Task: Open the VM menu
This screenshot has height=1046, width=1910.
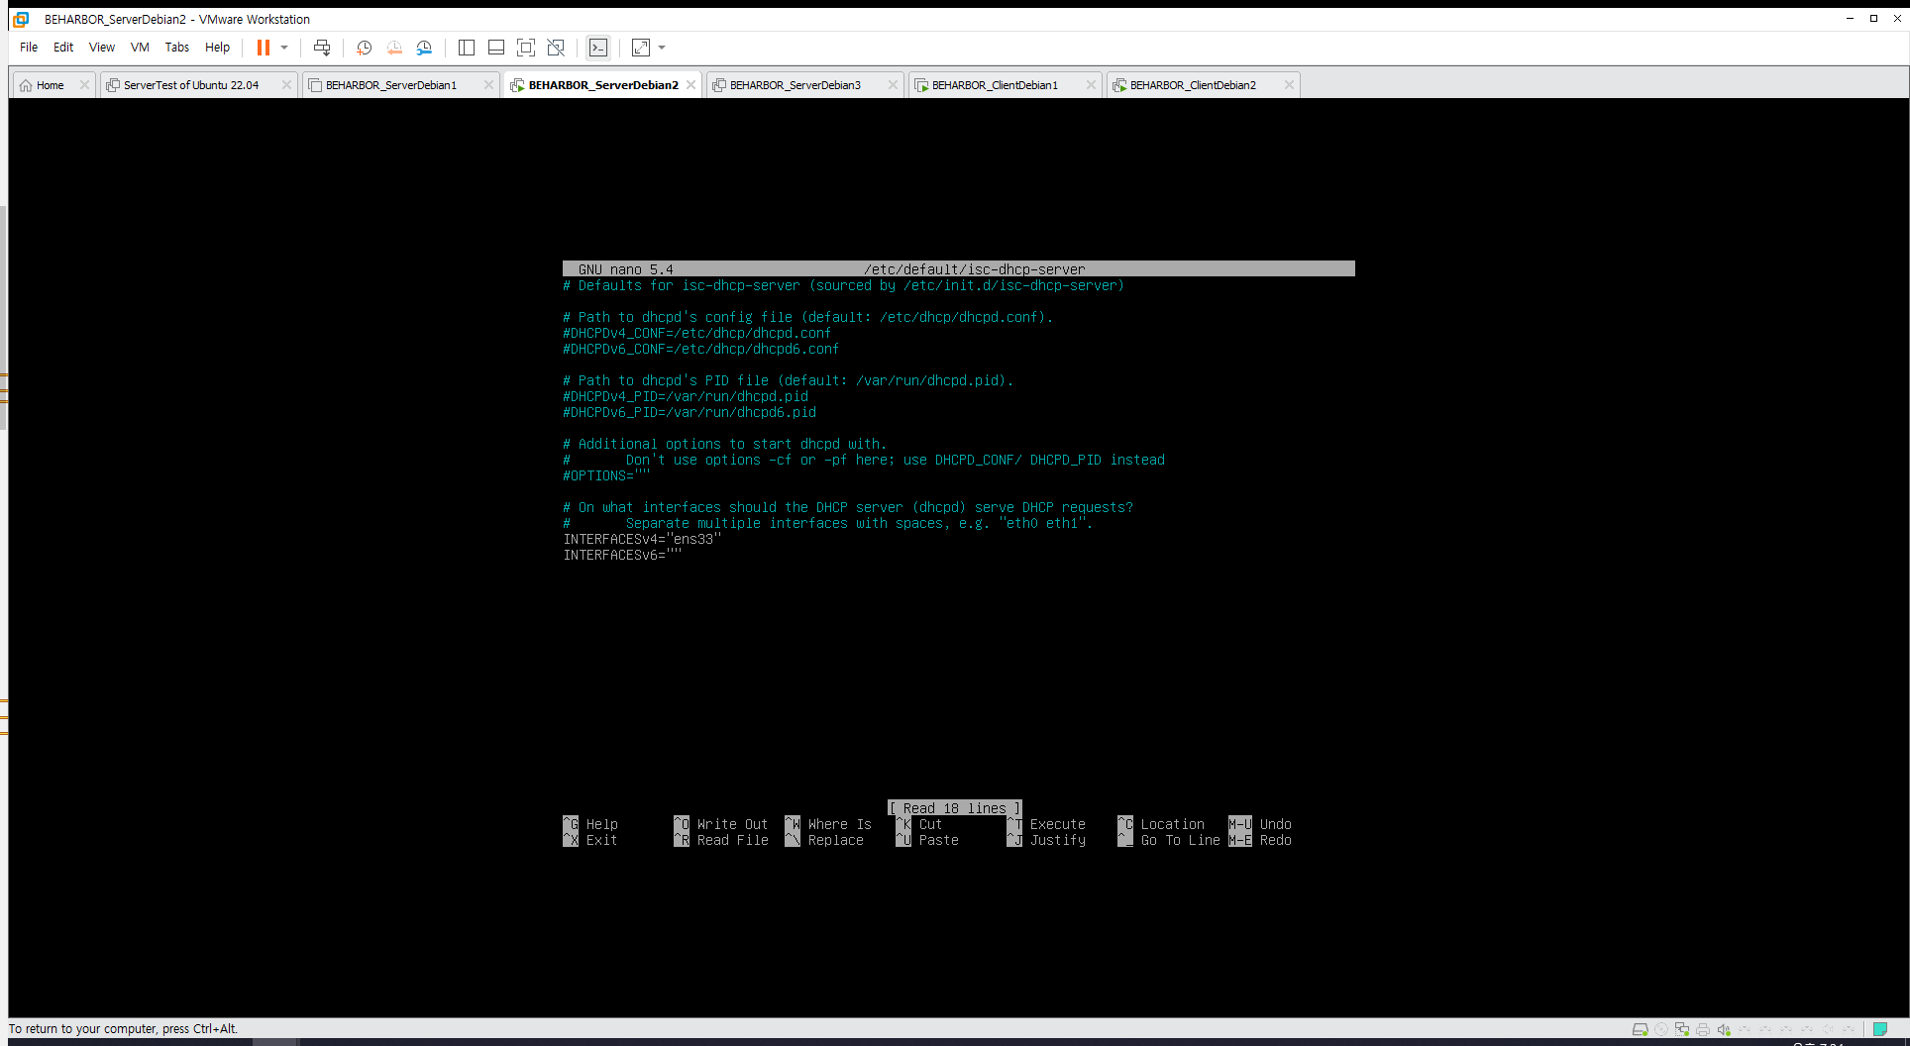Action: 140,47
